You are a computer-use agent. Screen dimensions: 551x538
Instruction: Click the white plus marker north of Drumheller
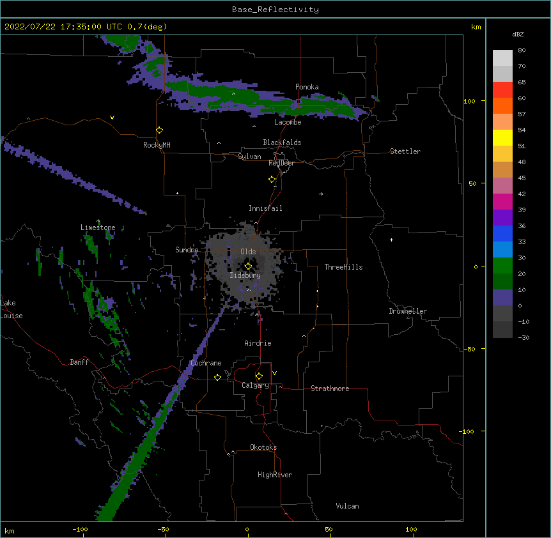[x=391, y=240]
